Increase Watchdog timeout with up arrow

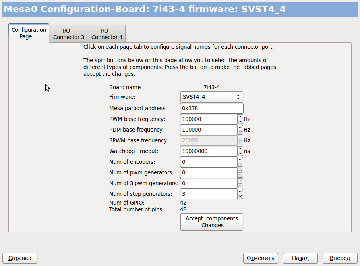[240, 149]
